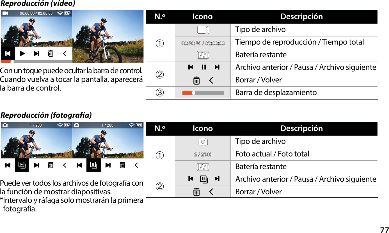The height and width of the screenshot is (233, 389).
Task: Click Wi-Fi icon on the video screenshot
Action: coord(60,13)
